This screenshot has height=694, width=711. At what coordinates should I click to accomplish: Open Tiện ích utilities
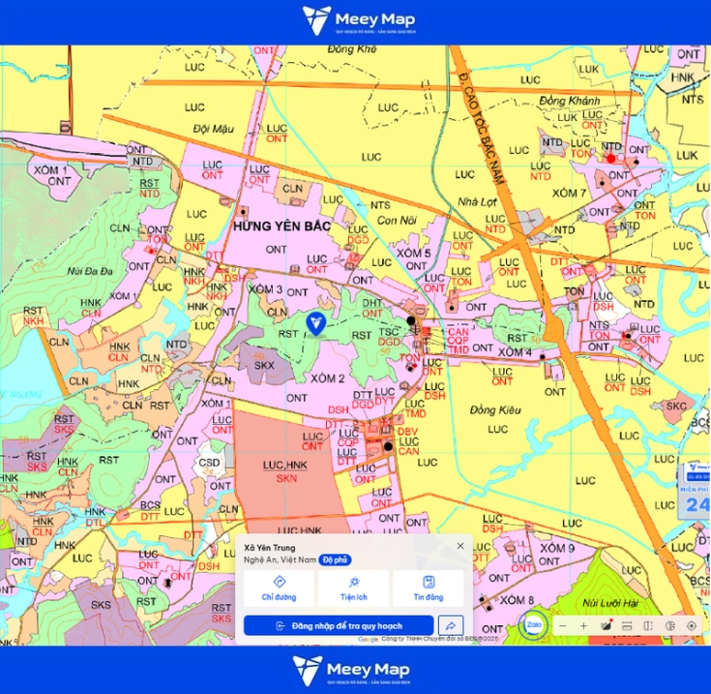[354, 588]
